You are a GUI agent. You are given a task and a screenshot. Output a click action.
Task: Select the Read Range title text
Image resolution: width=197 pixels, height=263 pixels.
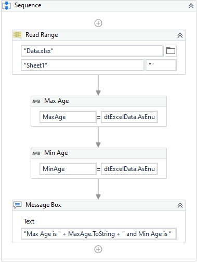42,35
